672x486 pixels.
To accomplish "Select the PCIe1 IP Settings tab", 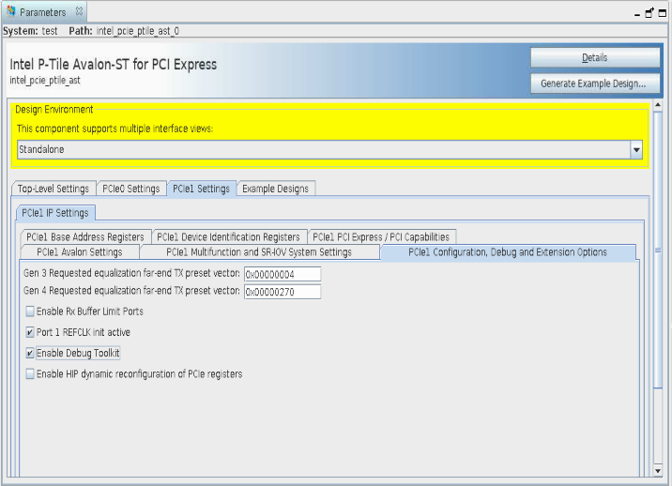I will (x=55, y=213).
